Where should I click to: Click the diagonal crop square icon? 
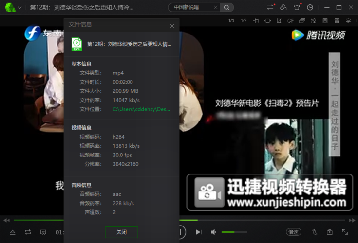279,21
